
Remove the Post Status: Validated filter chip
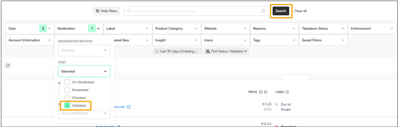click(245, 51)
